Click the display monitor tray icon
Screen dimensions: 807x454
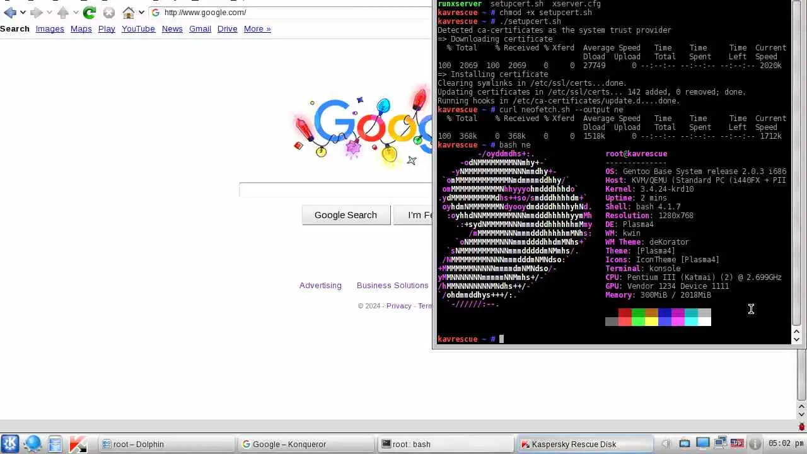[x=702, y=444]
